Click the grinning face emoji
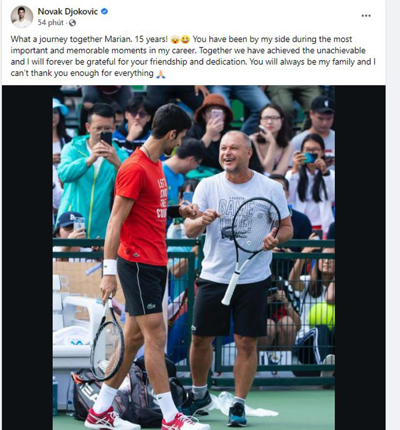The image size is (400, 430). pos(185,39)
